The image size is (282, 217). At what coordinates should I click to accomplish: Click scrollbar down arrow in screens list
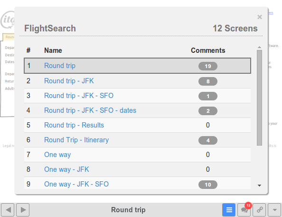point(259,186)
